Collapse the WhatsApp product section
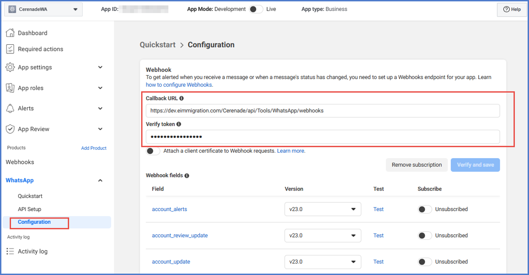Screen dimensions: 529x275 point(100,180)
